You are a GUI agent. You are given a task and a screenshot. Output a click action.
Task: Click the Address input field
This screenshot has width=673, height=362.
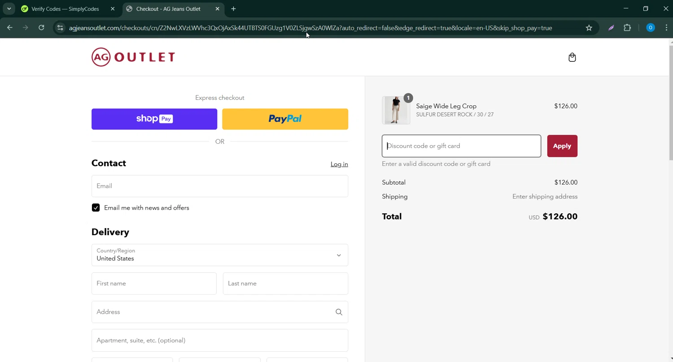pyautogui.click(x=220, y=312)
